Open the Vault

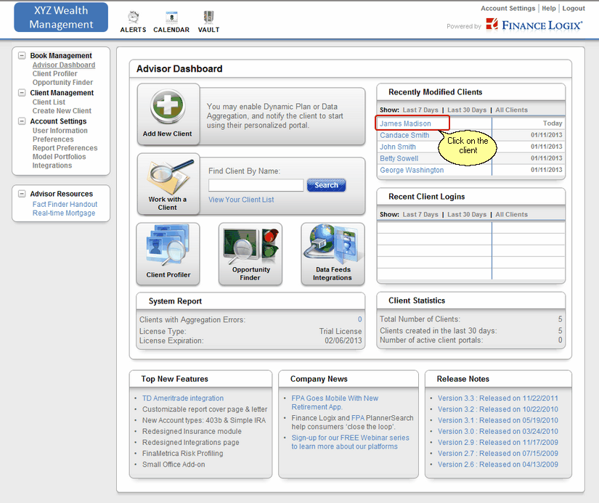[x=208, y=21]
